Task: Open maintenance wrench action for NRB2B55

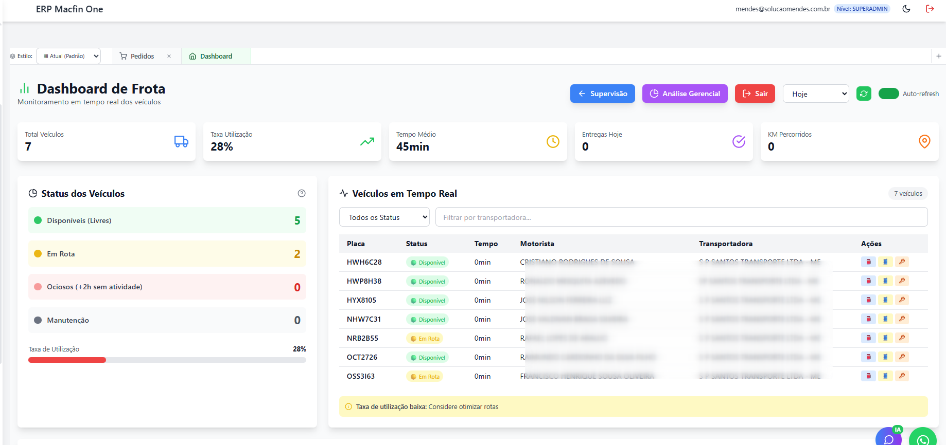Action: (902, 338)
